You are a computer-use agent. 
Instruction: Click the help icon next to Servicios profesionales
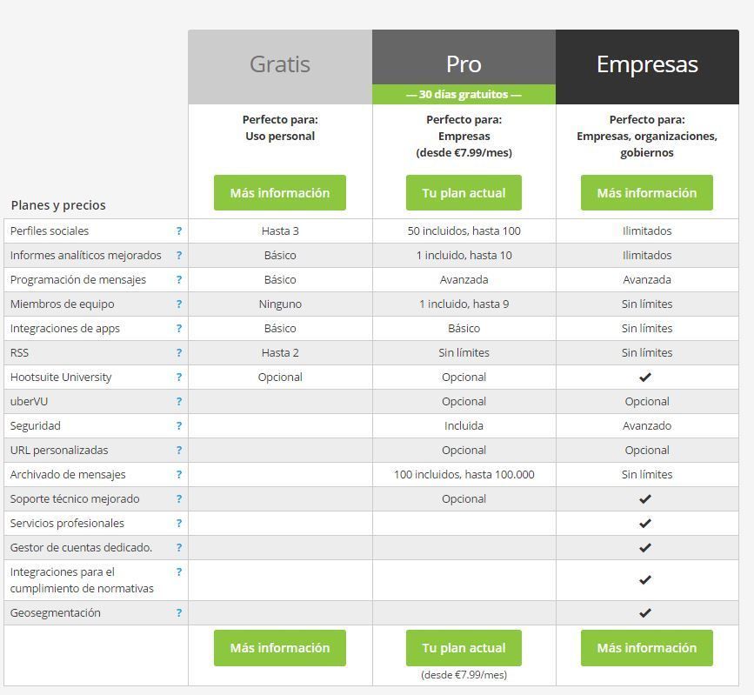[179, 523]
